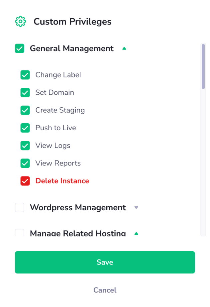Uncheck the View Logs checkbox
This screenshot has width=210, height=307.
25,146
